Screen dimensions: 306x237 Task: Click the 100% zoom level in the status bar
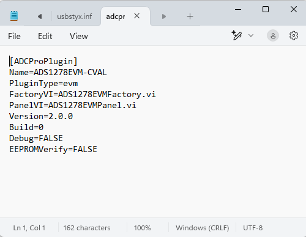[143, 228]
